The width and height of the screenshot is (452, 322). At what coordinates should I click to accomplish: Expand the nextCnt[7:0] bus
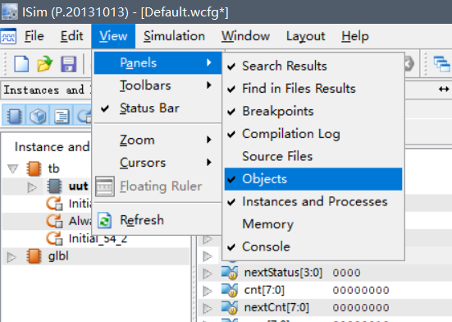208,308
